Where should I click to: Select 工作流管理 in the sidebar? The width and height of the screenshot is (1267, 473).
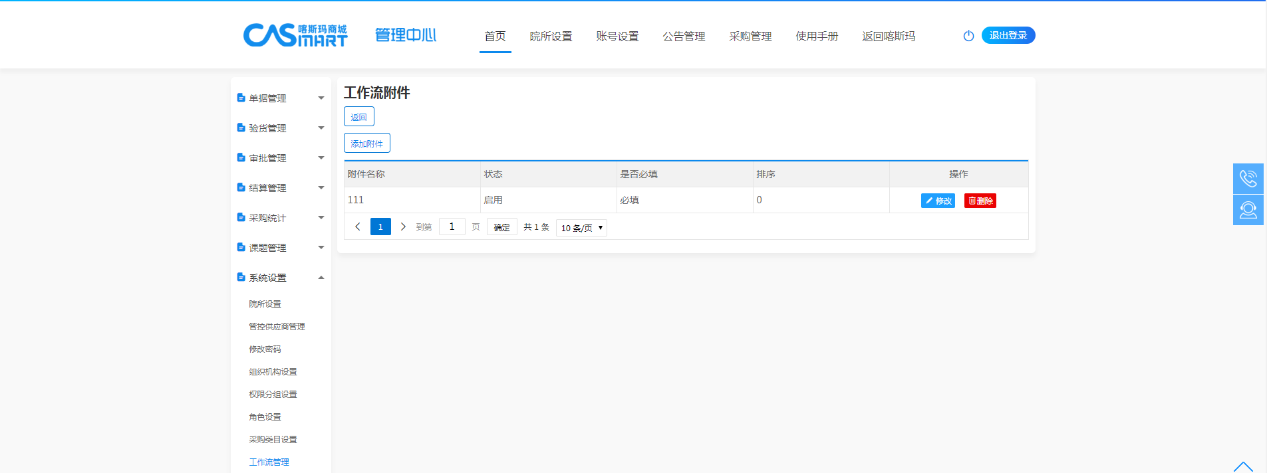(x=269, y=462)
